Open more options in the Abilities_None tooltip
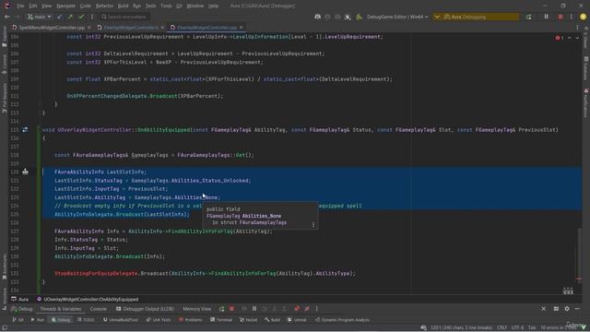Screen dimensions: 590x332 click(x=313, y=225)
